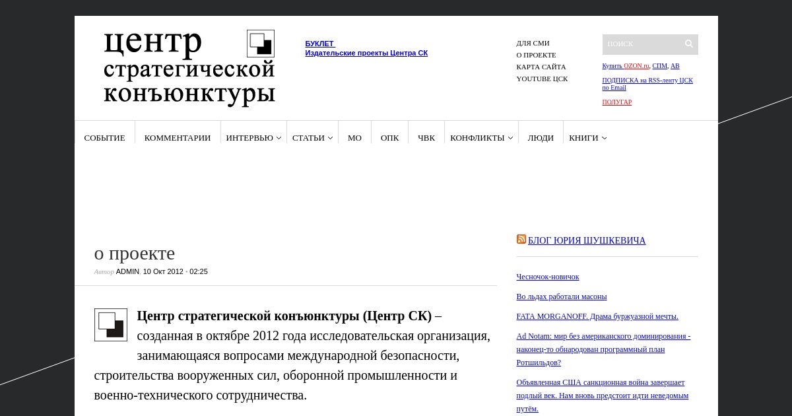
Task: Open the БУКЛЕТ link
Action: tap(320, 44)
